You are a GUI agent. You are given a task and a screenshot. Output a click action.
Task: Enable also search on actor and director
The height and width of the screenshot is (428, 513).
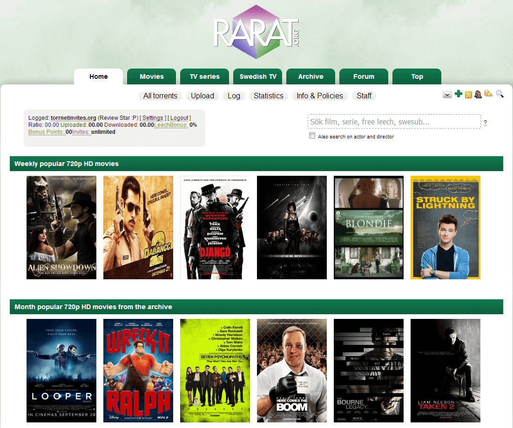(312, 136)
